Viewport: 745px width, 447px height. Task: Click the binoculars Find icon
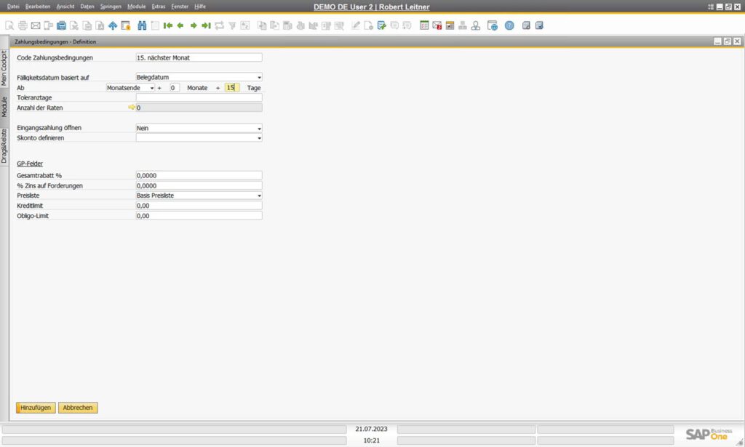(142, 25)
